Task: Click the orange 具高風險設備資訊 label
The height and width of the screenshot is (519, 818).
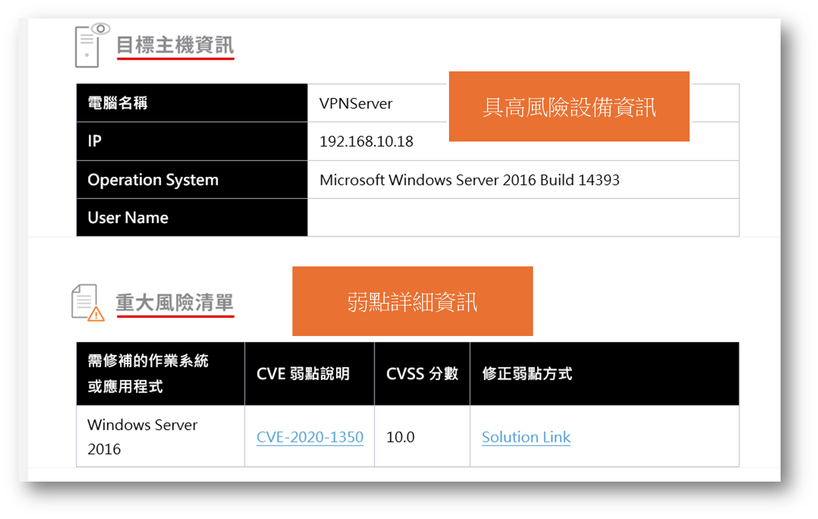Action: click(569, 106)
